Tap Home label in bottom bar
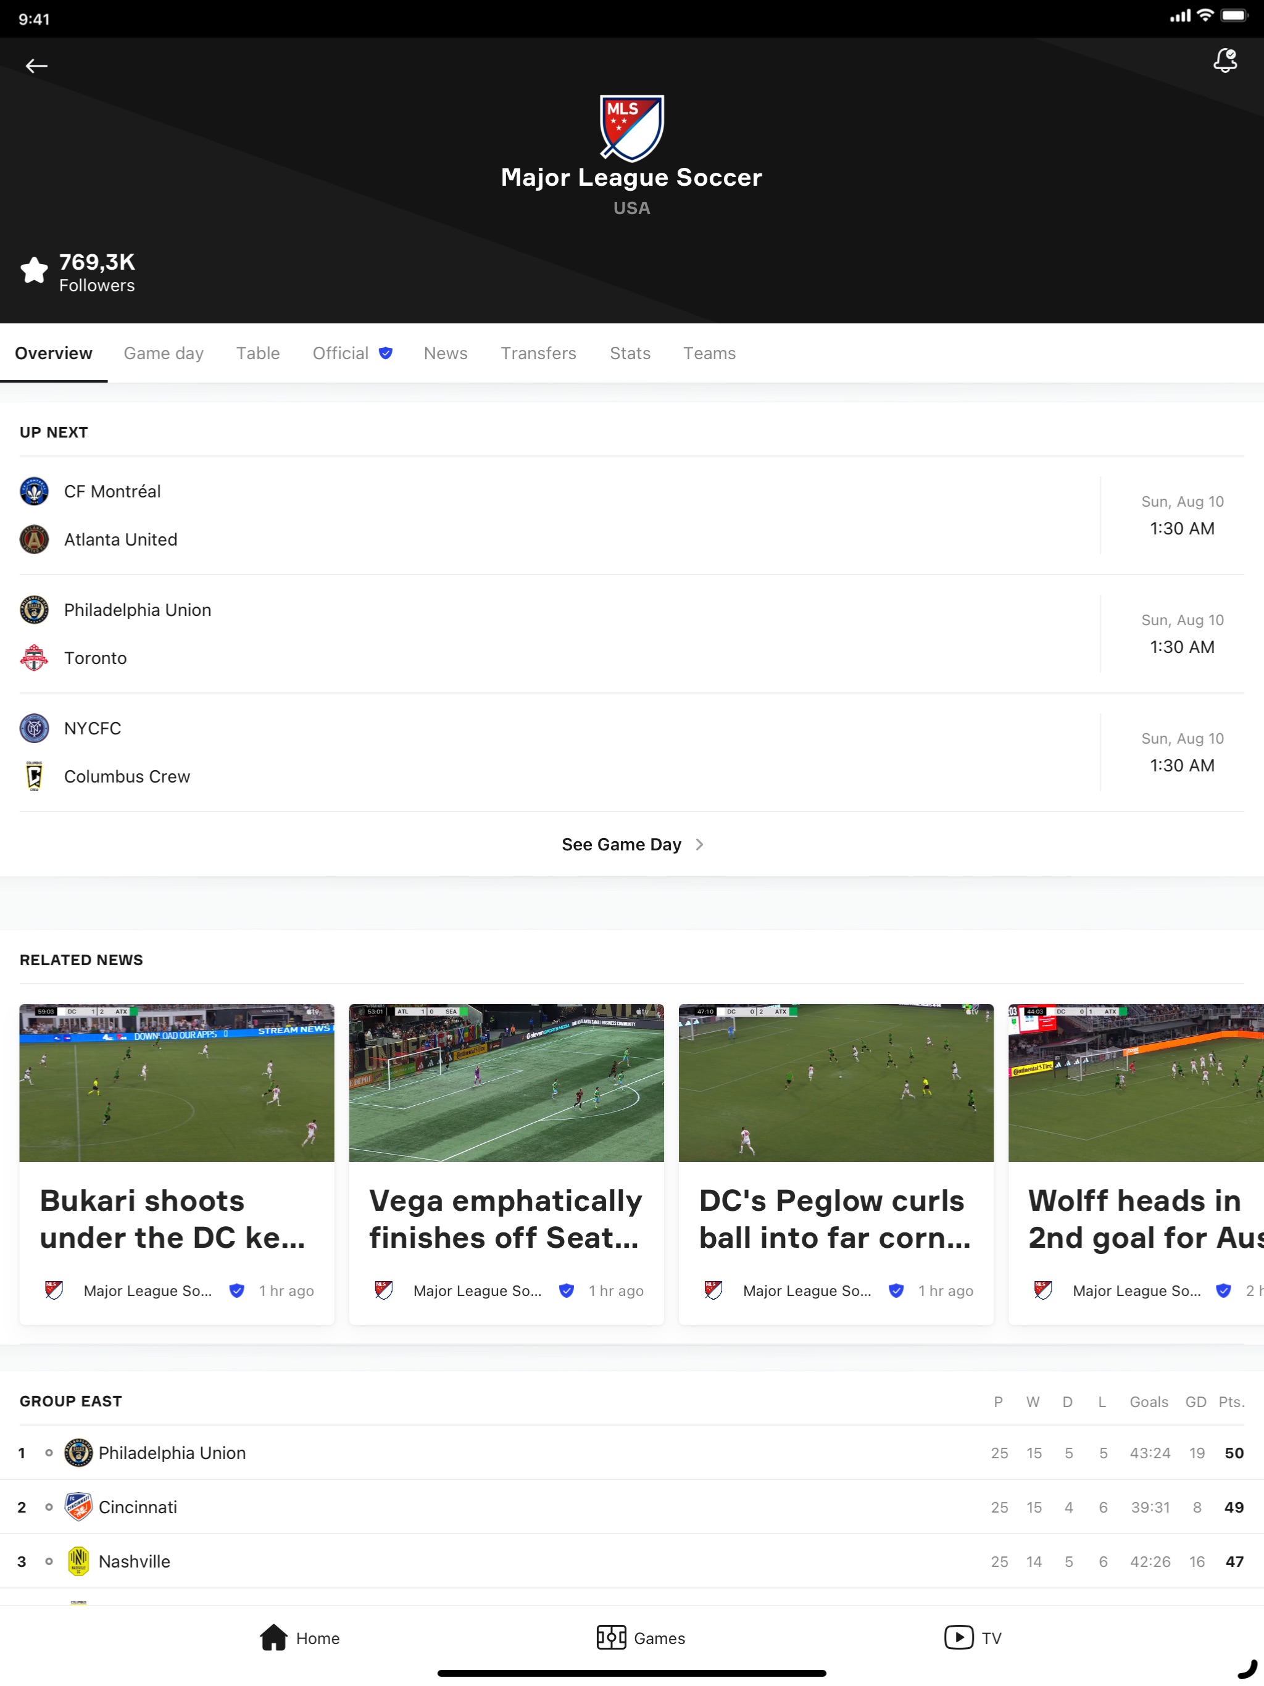 coord(318,1638)
